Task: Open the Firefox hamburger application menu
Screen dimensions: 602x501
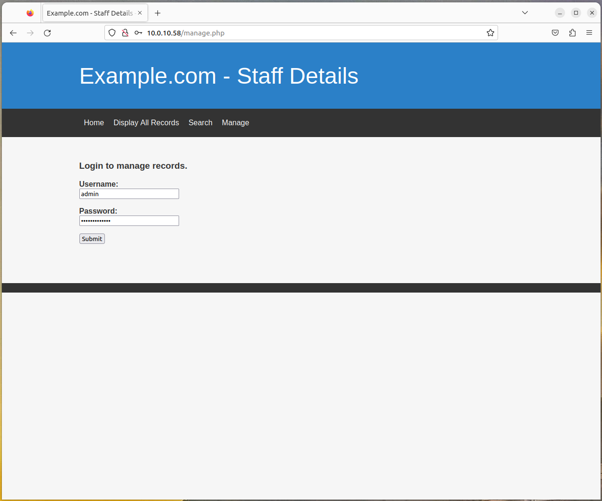Action: click(589, 33)
